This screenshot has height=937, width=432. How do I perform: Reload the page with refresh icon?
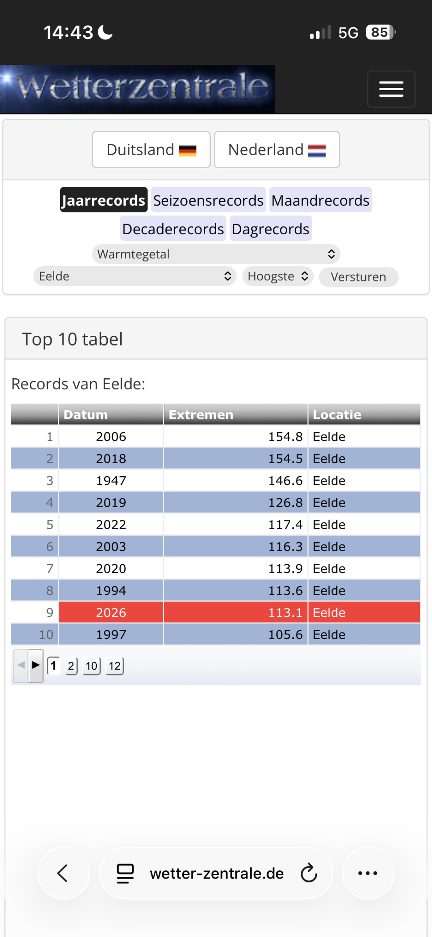tap(309, 873)
